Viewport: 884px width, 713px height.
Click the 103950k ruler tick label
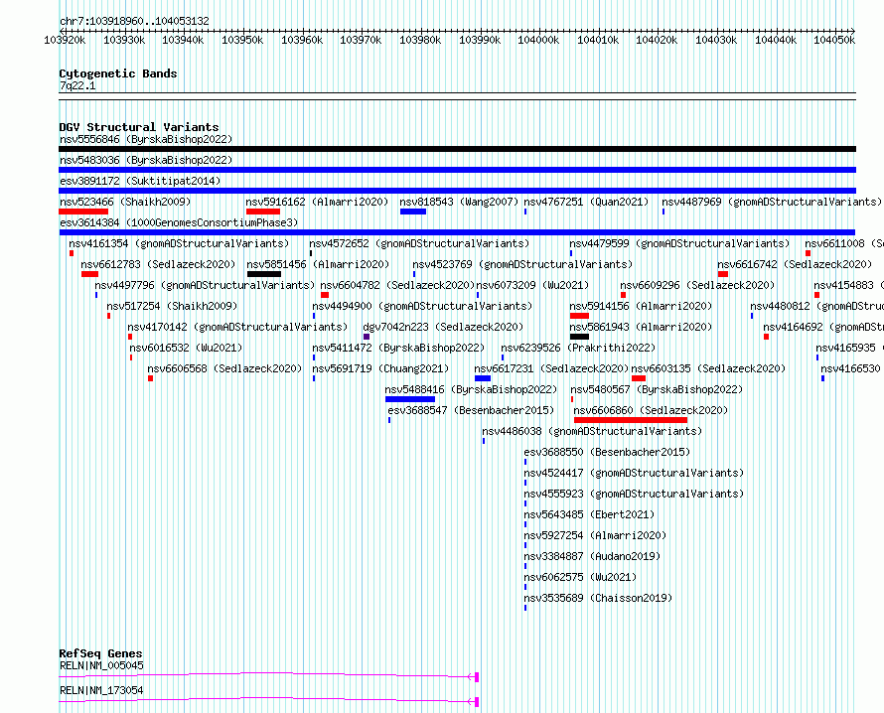pyautogui.click(x=242, y=40)
